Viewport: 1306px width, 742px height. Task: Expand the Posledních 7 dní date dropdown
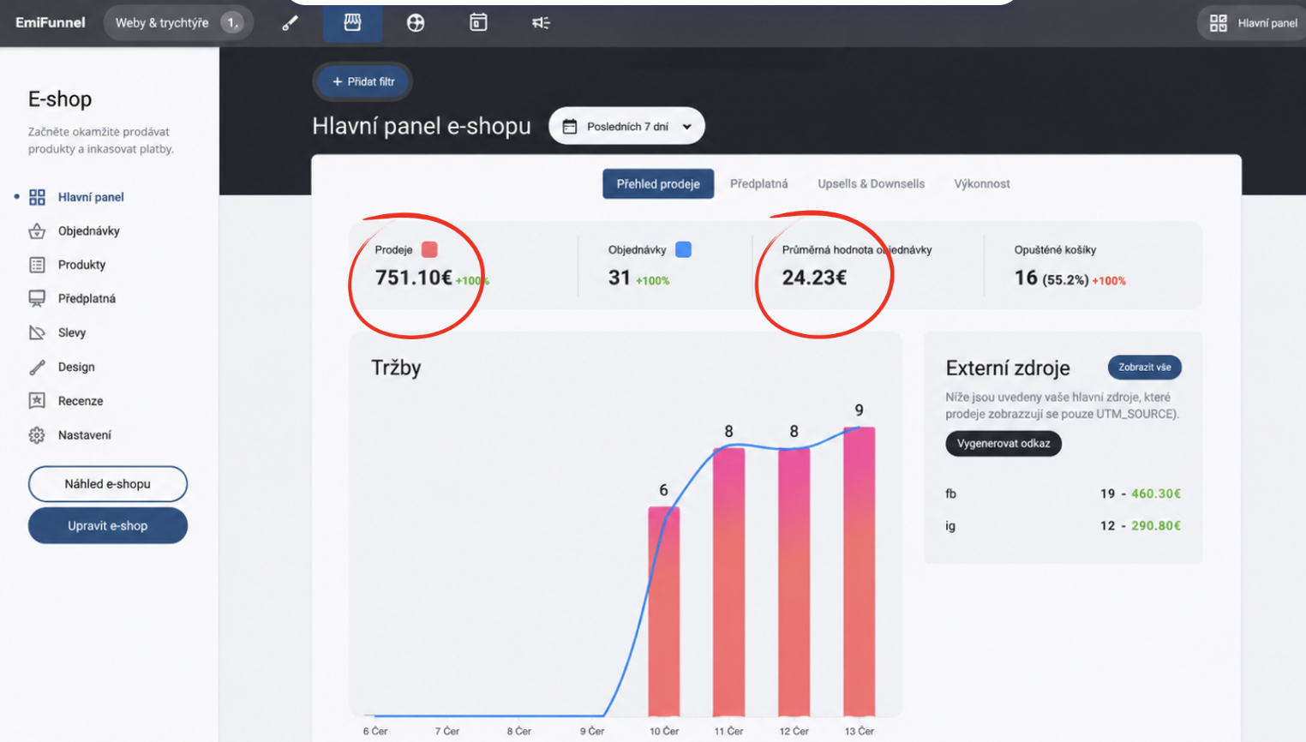click(x=626, y=126)
